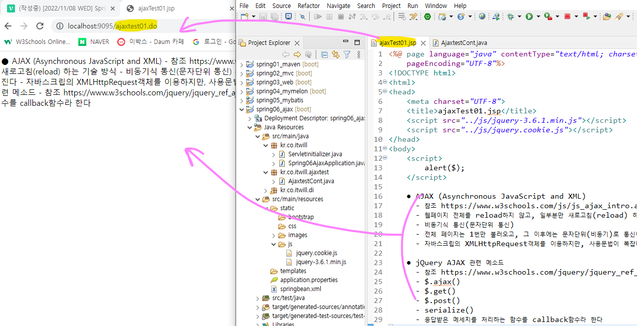Screen dimensions: 637x326
Task: Open the W3Schools Online bookmark
Action: click(37, 42)
